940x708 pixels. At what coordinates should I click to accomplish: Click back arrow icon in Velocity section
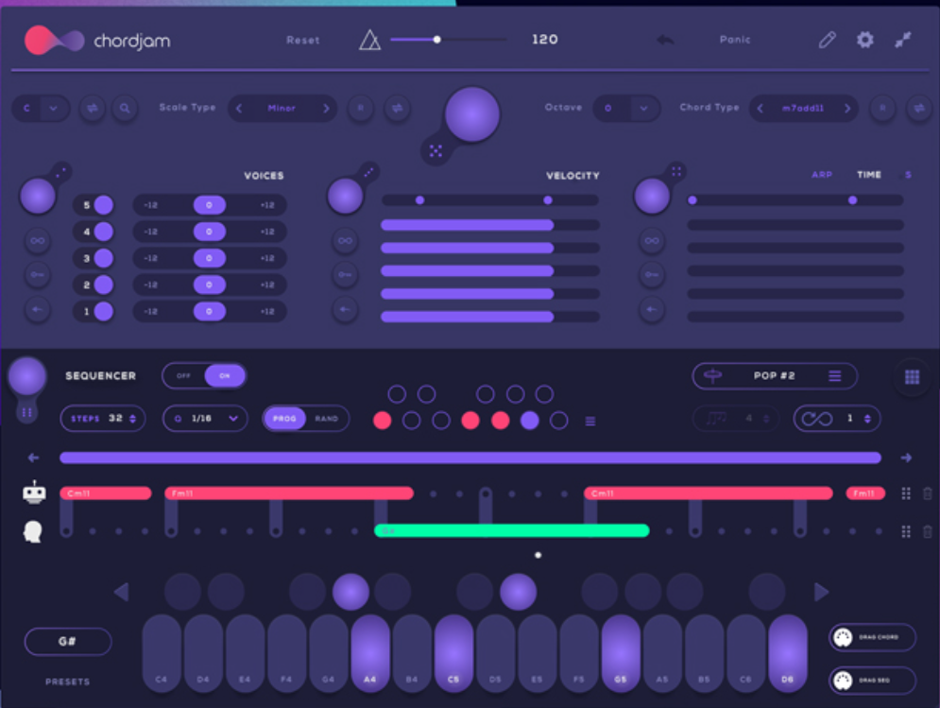pyautogui.click(x=345, y=309)
